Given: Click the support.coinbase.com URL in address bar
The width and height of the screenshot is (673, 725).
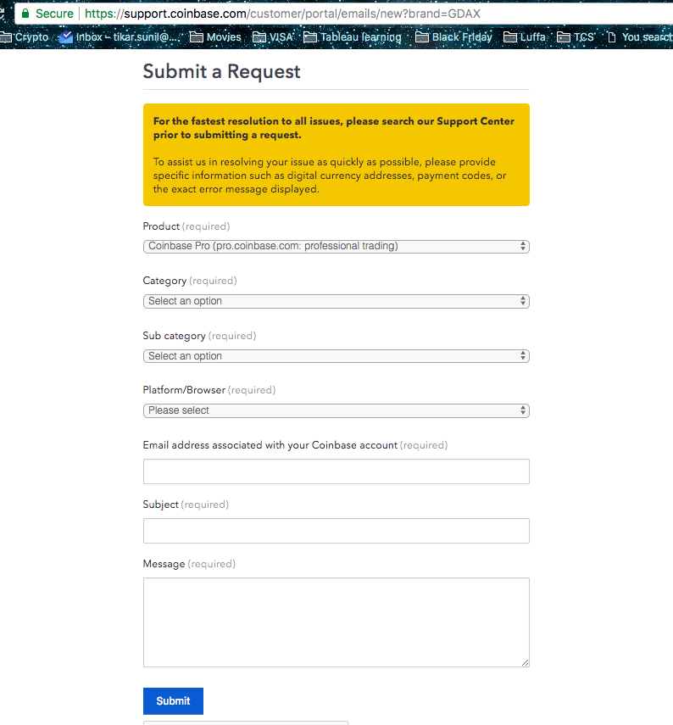Looking at the screenshot, I should point(282,14).
